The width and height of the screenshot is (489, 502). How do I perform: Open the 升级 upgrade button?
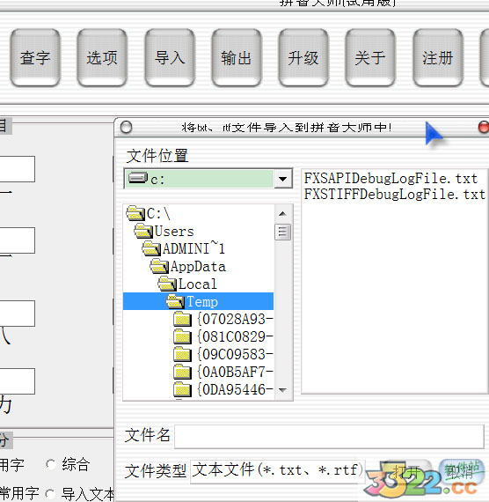pos(303,58)
